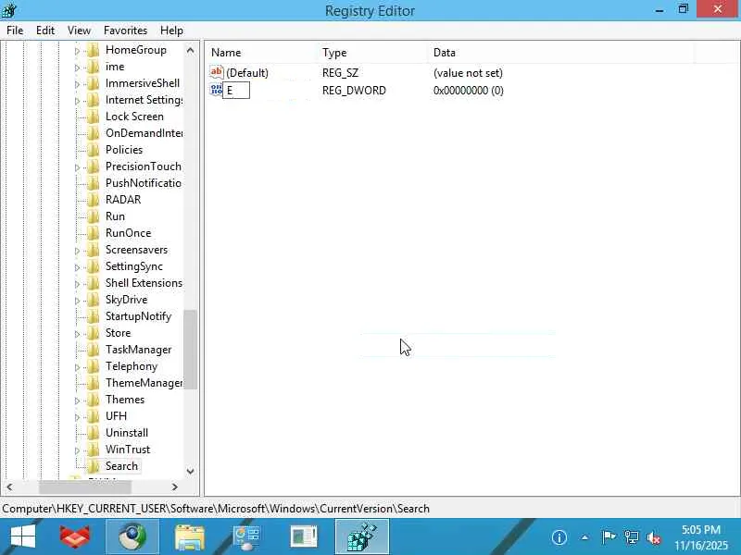The width and height of the screenshot is (741, 555).
Task: Select the PushNotifications key
Action: [144, 183]
